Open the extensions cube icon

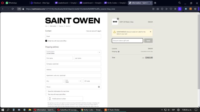tap(195, 9)
